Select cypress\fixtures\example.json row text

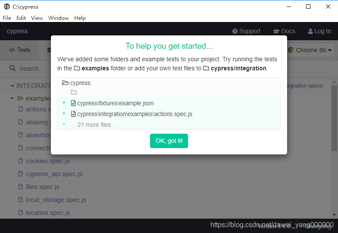[x=116, y=104]
